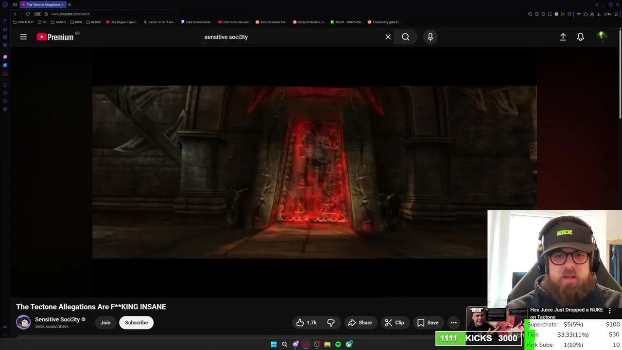622x350 pixels.
Task: Open options for Hex Juice video
Action: coord(609,311)
